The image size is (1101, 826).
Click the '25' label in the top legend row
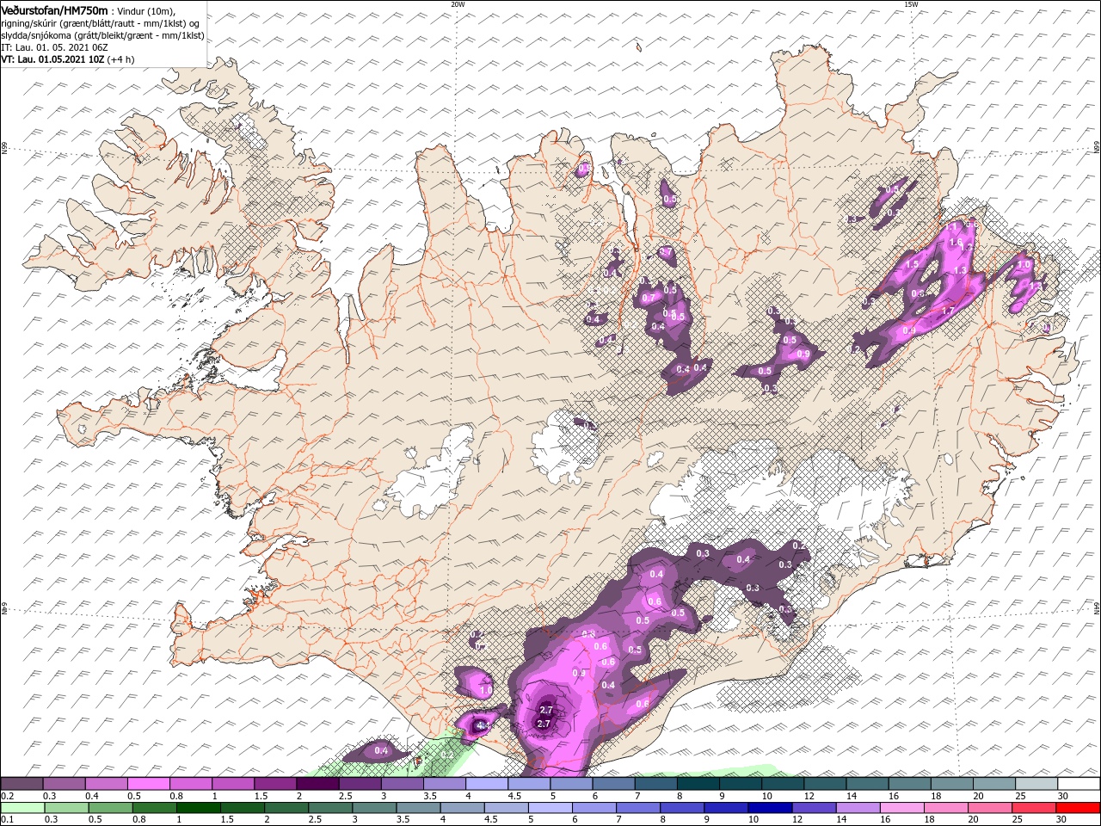tap(1021, 796)
